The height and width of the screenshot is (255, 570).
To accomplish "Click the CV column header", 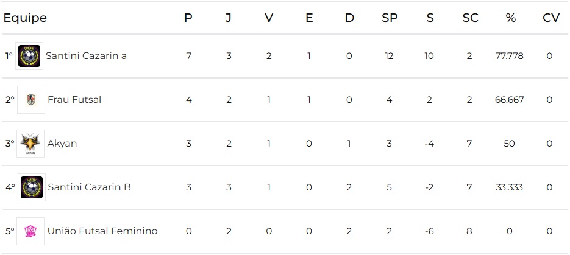I will (x=550, y=18).
